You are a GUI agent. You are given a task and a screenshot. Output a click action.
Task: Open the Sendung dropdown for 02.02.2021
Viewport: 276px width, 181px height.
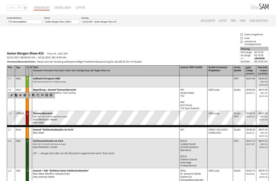[x=99, y=22]
